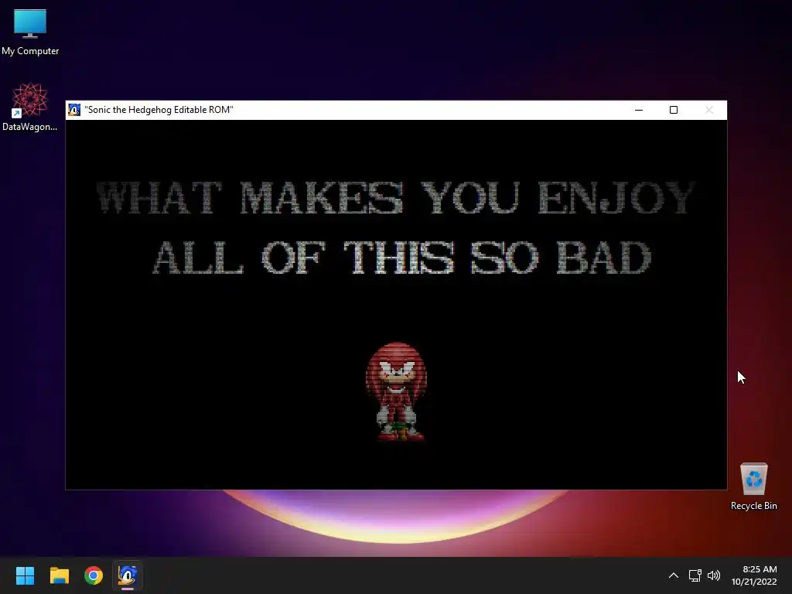792x594 pixels.
Task: Open network status tray icon
Action: coord(695,575)
